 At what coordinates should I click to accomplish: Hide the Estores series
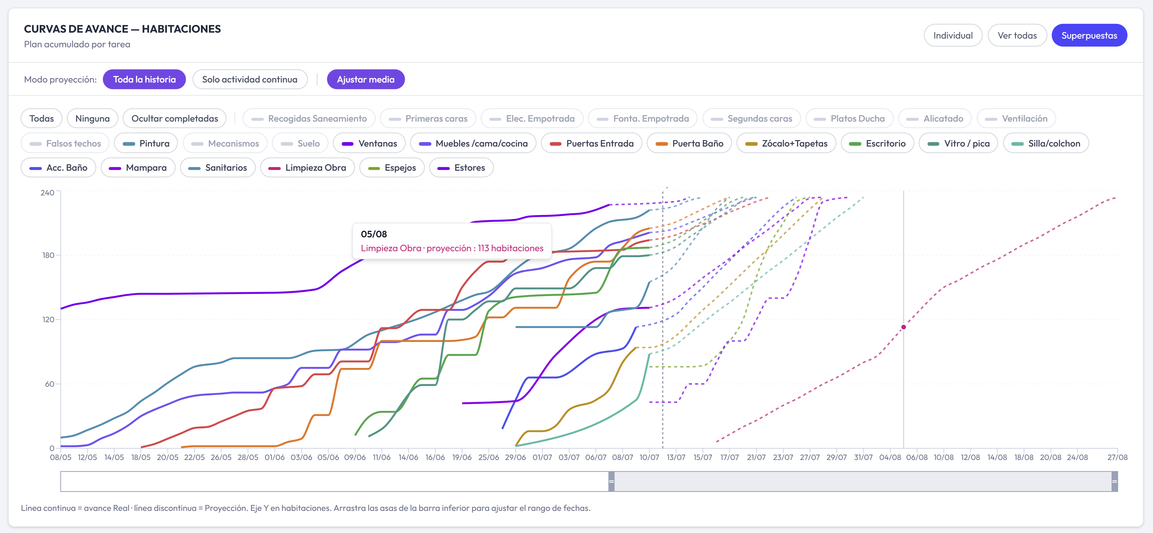tap(461, 168)
